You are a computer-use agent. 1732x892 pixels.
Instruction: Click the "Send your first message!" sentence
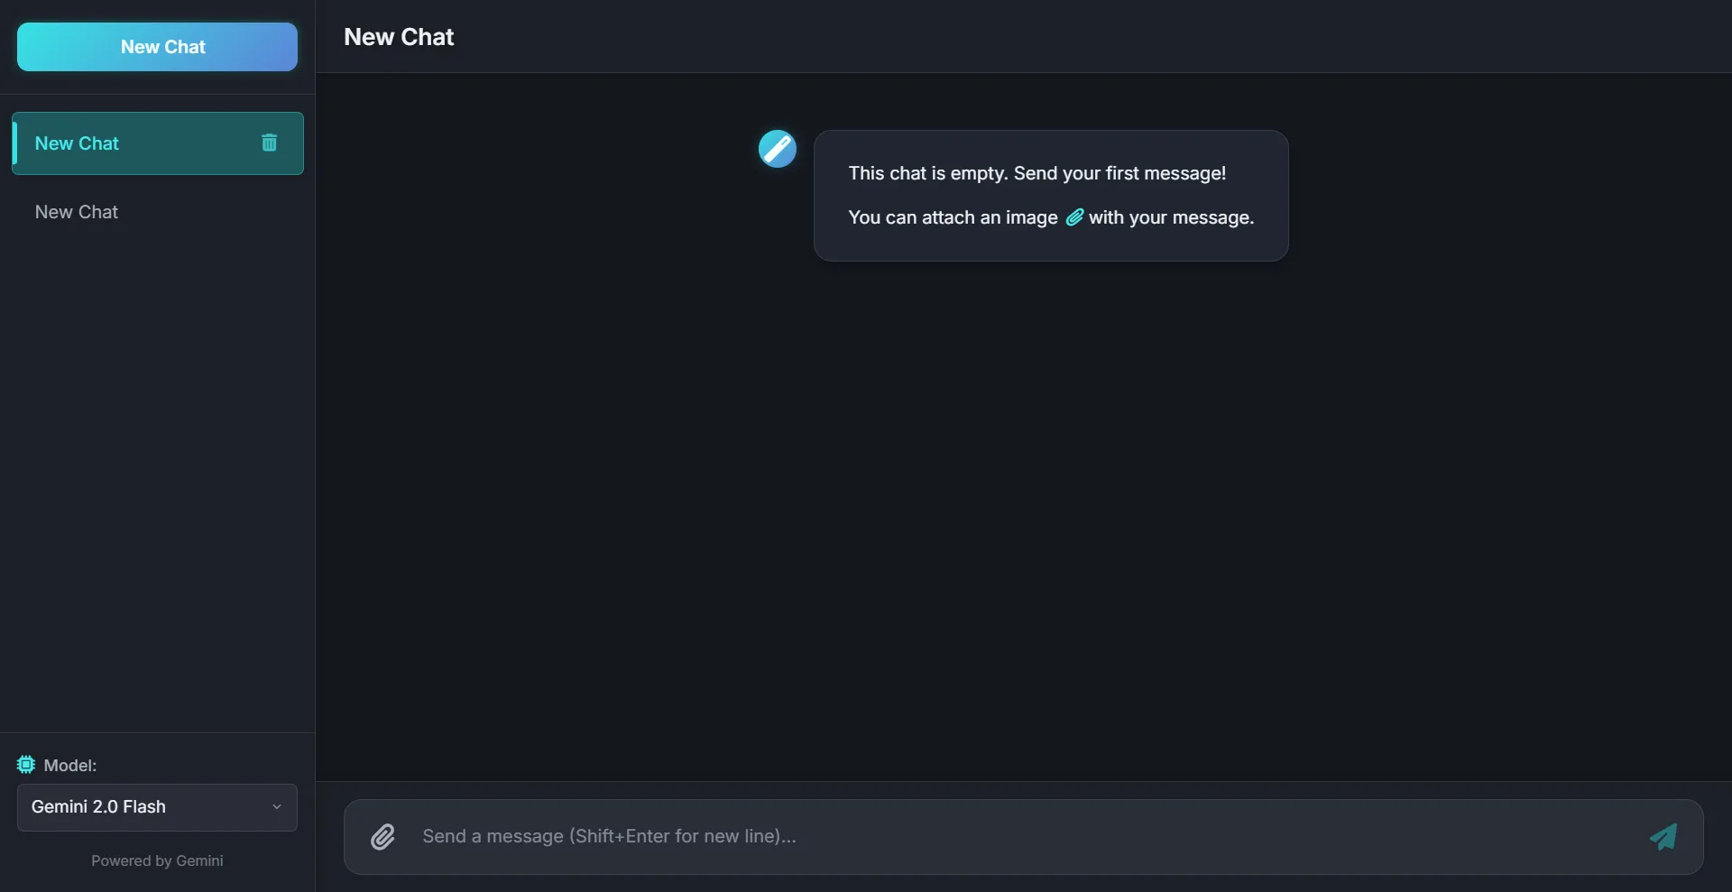pyautogui.click(x=1119, y=173)
